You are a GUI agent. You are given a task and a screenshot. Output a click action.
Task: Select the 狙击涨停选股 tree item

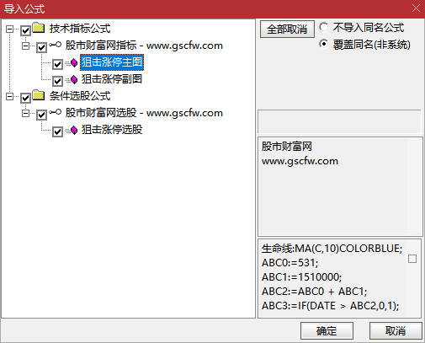coord(112,130)
